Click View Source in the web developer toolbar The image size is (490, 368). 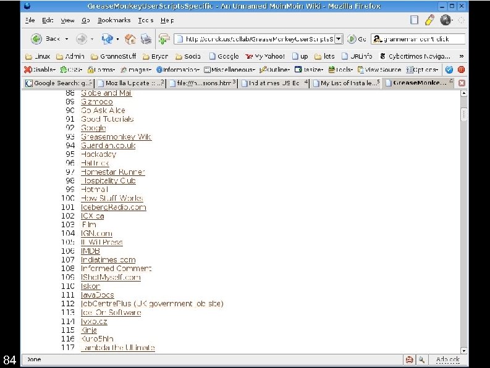(379, 70)
